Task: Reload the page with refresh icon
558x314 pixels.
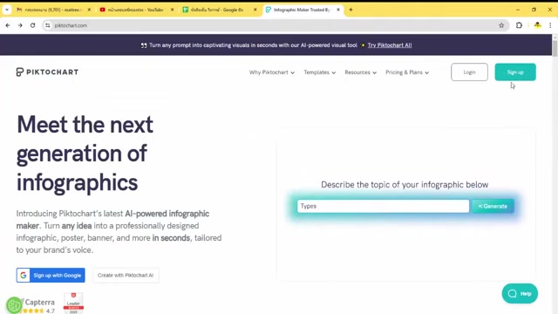Action: 33,25
